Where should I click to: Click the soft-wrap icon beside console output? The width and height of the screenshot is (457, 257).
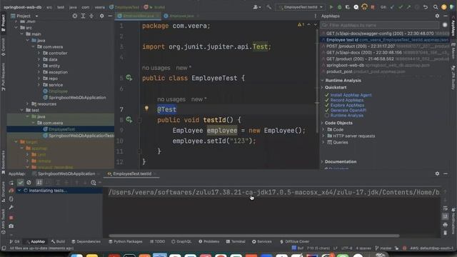pos(445,208)
